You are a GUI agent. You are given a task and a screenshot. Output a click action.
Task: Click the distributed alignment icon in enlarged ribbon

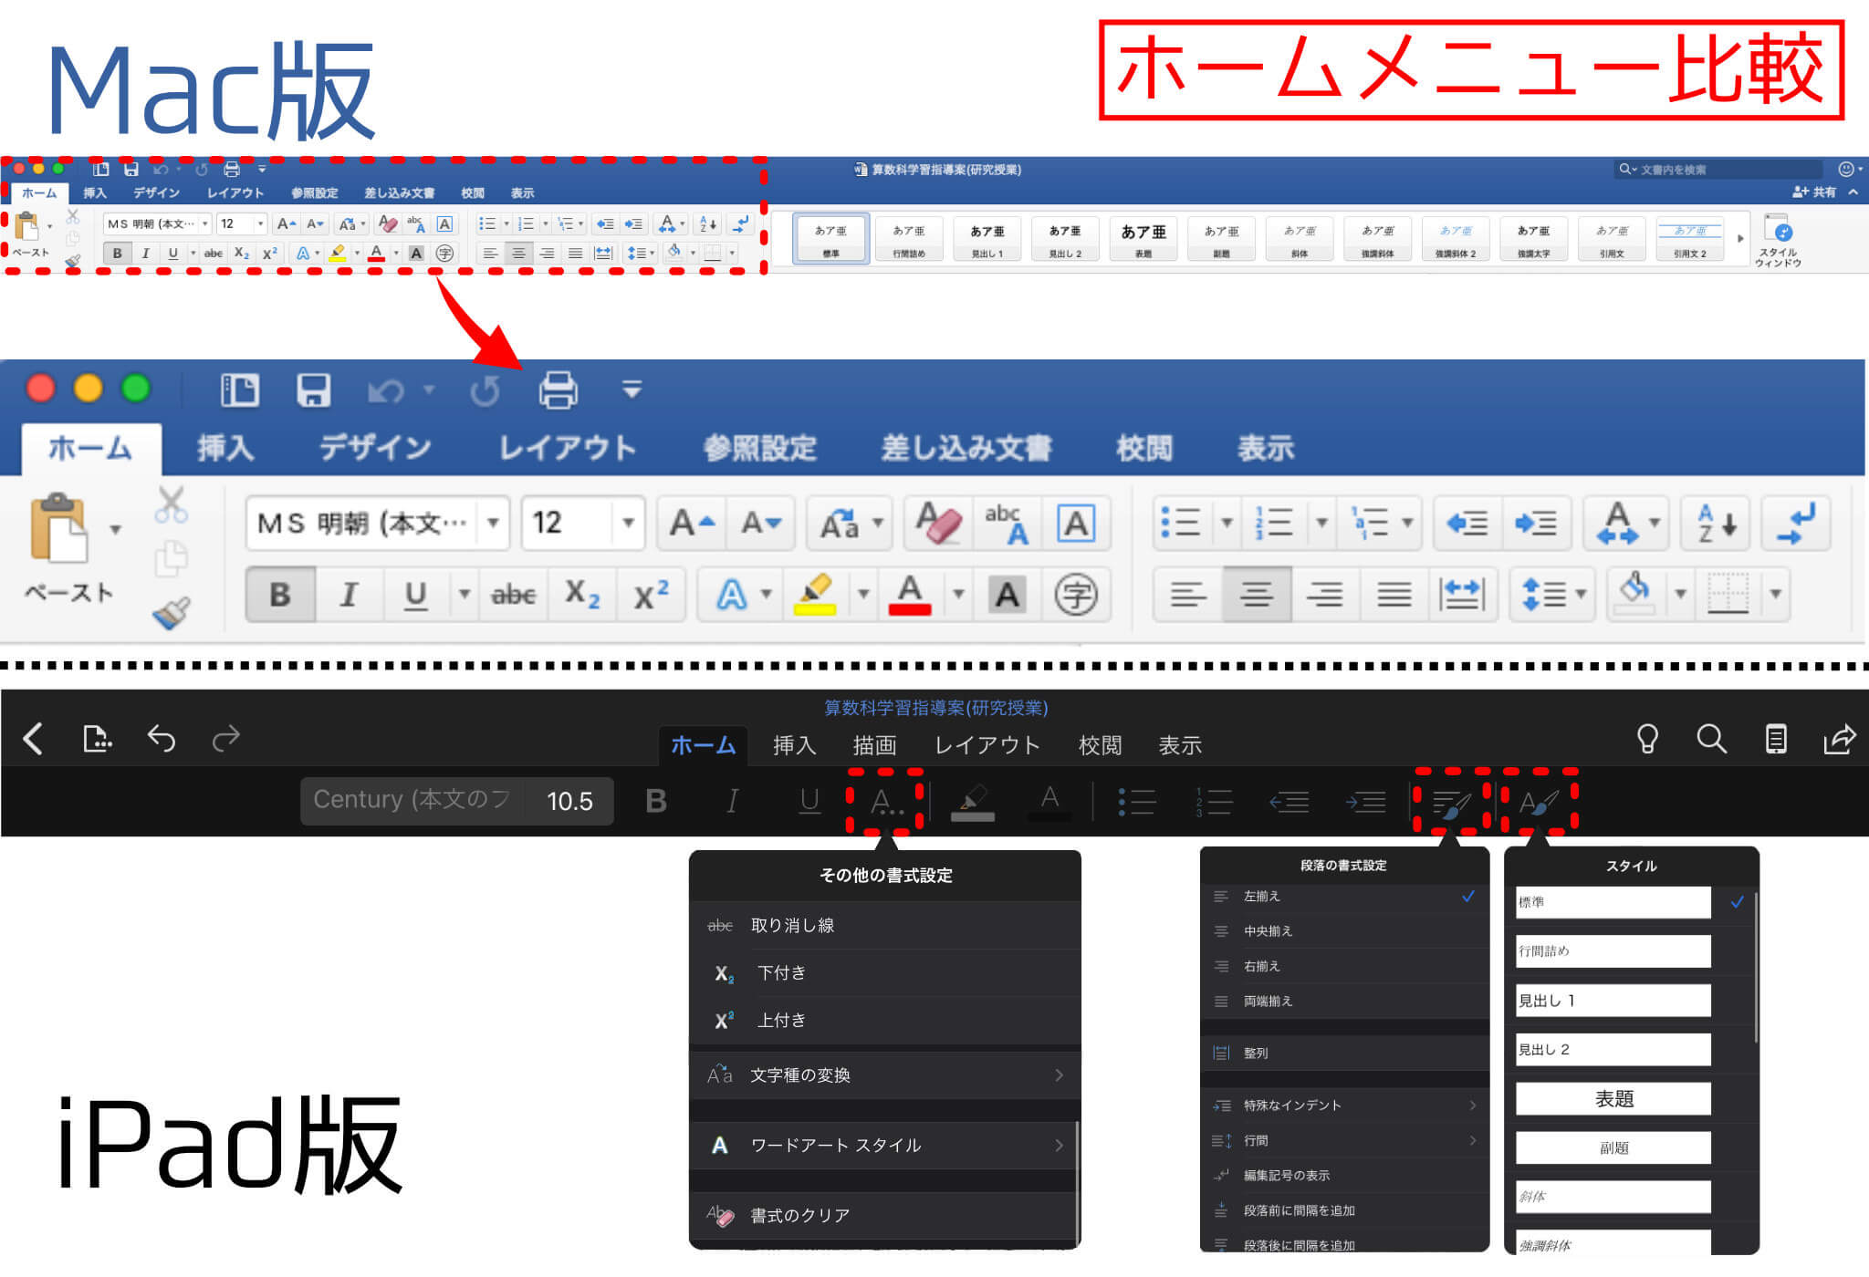tap(1462, 595)
